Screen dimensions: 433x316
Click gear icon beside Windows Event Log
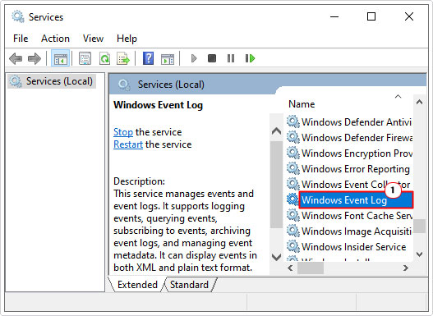point(293,199)
